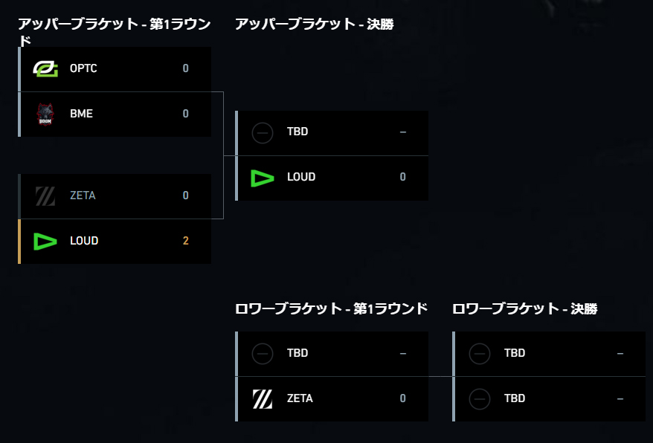The image size is (653, 443).
Task: Click TBD placeholder icon in lower first round
Action: [x=263, y=354]
